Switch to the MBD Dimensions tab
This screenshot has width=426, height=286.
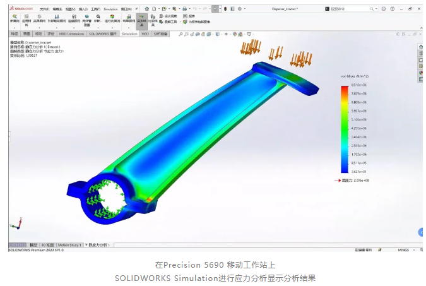(x=71, y=34)
